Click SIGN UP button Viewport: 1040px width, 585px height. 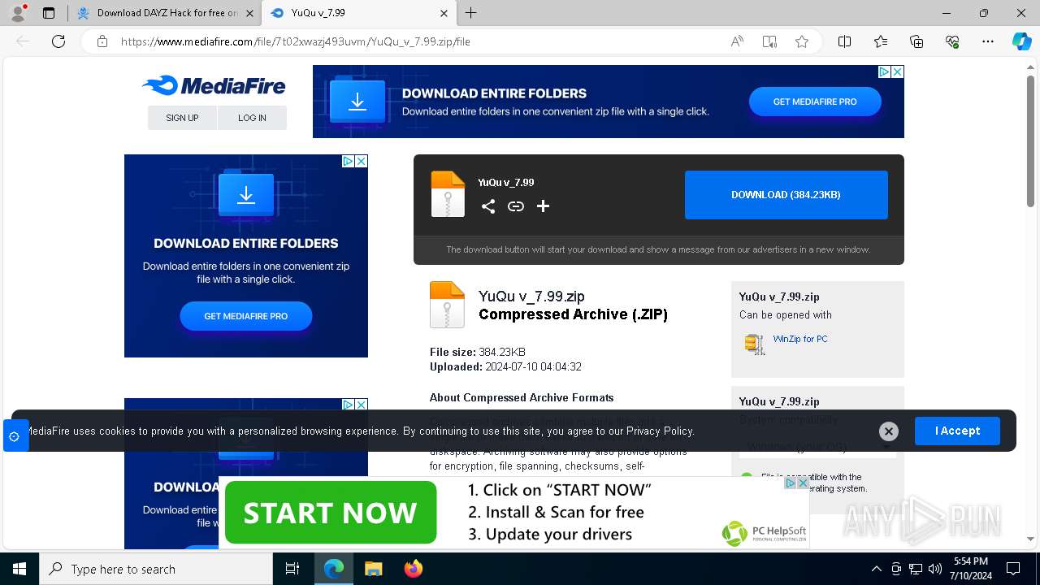pyautogui.click(x=182, y=118)
